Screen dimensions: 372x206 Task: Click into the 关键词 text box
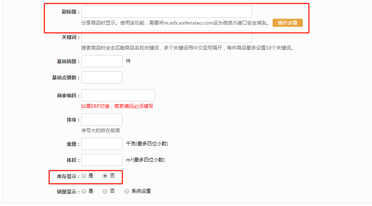point(166,37)
